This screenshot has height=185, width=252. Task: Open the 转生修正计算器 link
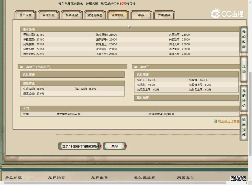click(x=229, y=122)
